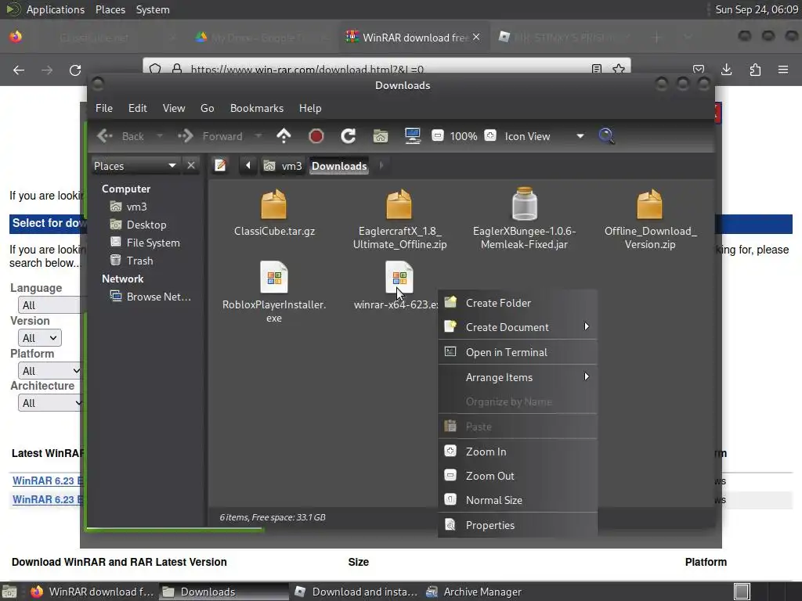Go back in Firefox browser
Screen dimensions: 802x601
coord(19,70)
